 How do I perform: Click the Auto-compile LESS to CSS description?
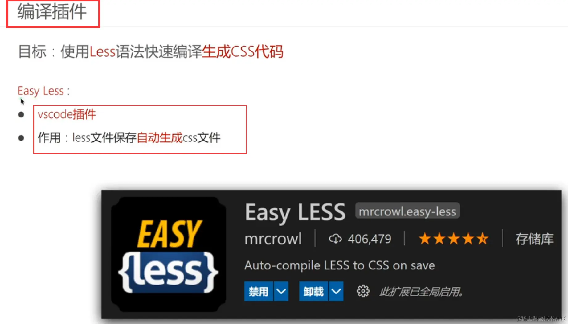340,265
